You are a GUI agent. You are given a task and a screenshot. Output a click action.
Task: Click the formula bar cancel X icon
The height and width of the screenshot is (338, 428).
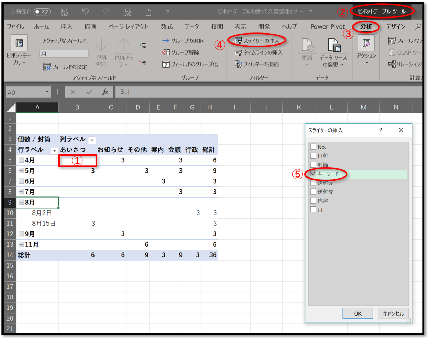click(x=73, y=92)
